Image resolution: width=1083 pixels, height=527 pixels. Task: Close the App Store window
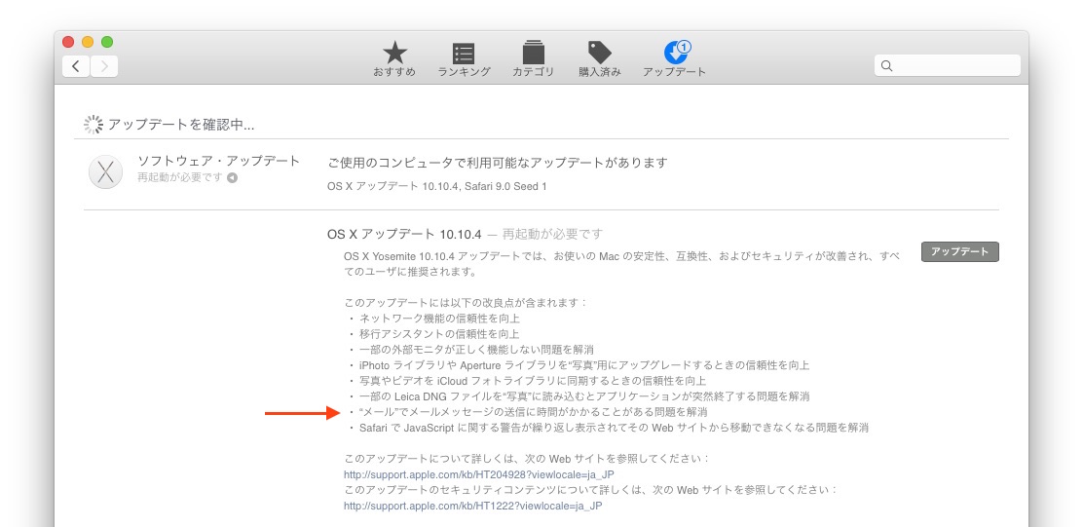point(68,42)
